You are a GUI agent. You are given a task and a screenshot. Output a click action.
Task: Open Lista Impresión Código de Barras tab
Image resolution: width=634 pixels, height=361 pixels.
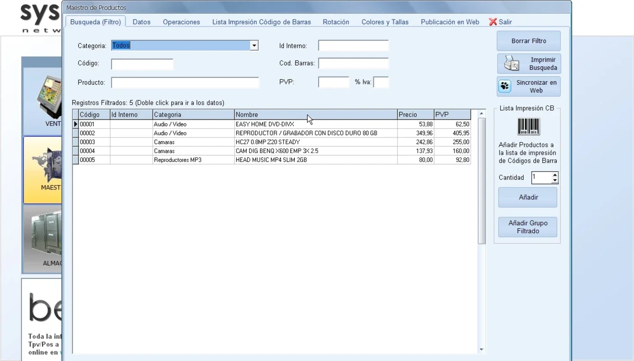261,22
